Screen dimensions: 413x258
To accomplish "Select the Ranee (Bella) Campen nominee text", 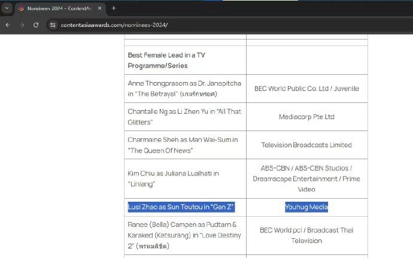I will pos(184,235).
